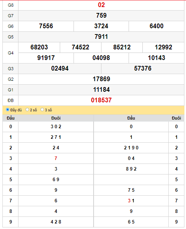
Task: Click the G6 number 3724
Action: pyautogui.click(x=101, y=26)
